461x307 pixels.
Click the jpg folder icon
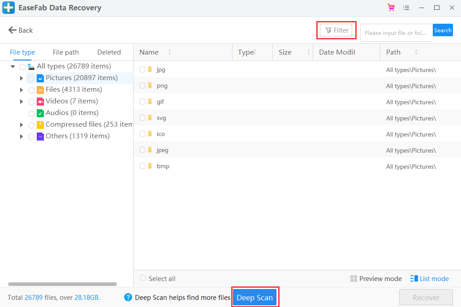150,69
